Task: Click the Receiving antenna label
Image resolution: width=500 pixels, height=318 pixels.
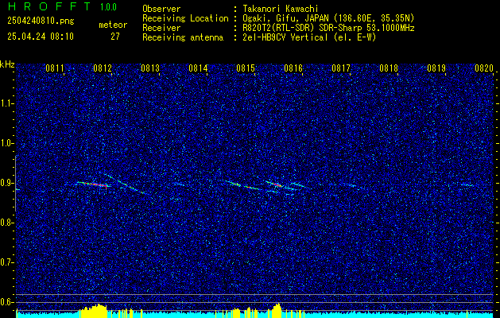Action: point(183,37)
